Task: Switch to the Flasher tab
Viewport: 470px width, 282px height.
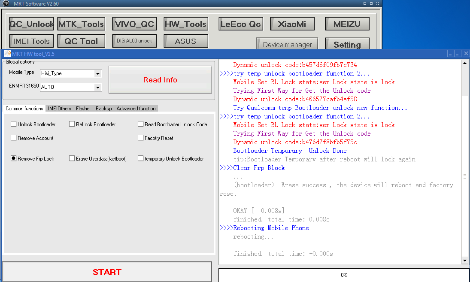Action: coord(83,109)
